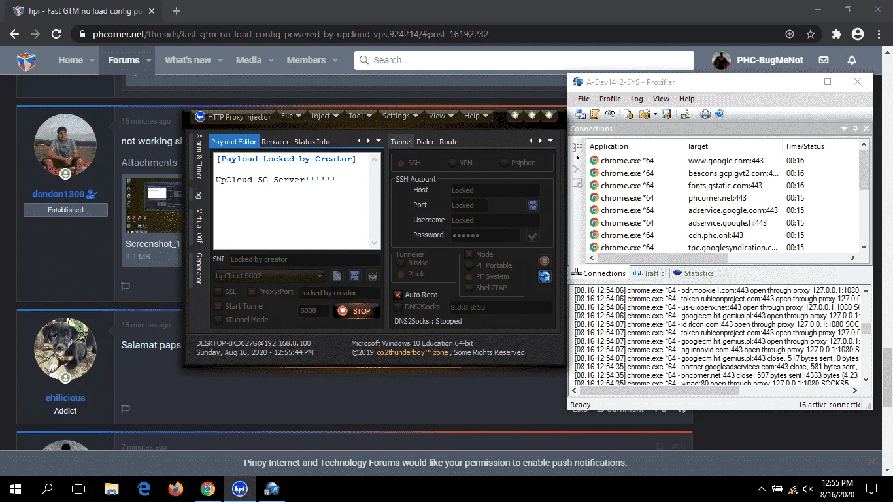Image resolution: width=893 pixels, height=502 pixels.
Task: Open Microsoft Edge from the taskbar
Action: pos(144,488)
